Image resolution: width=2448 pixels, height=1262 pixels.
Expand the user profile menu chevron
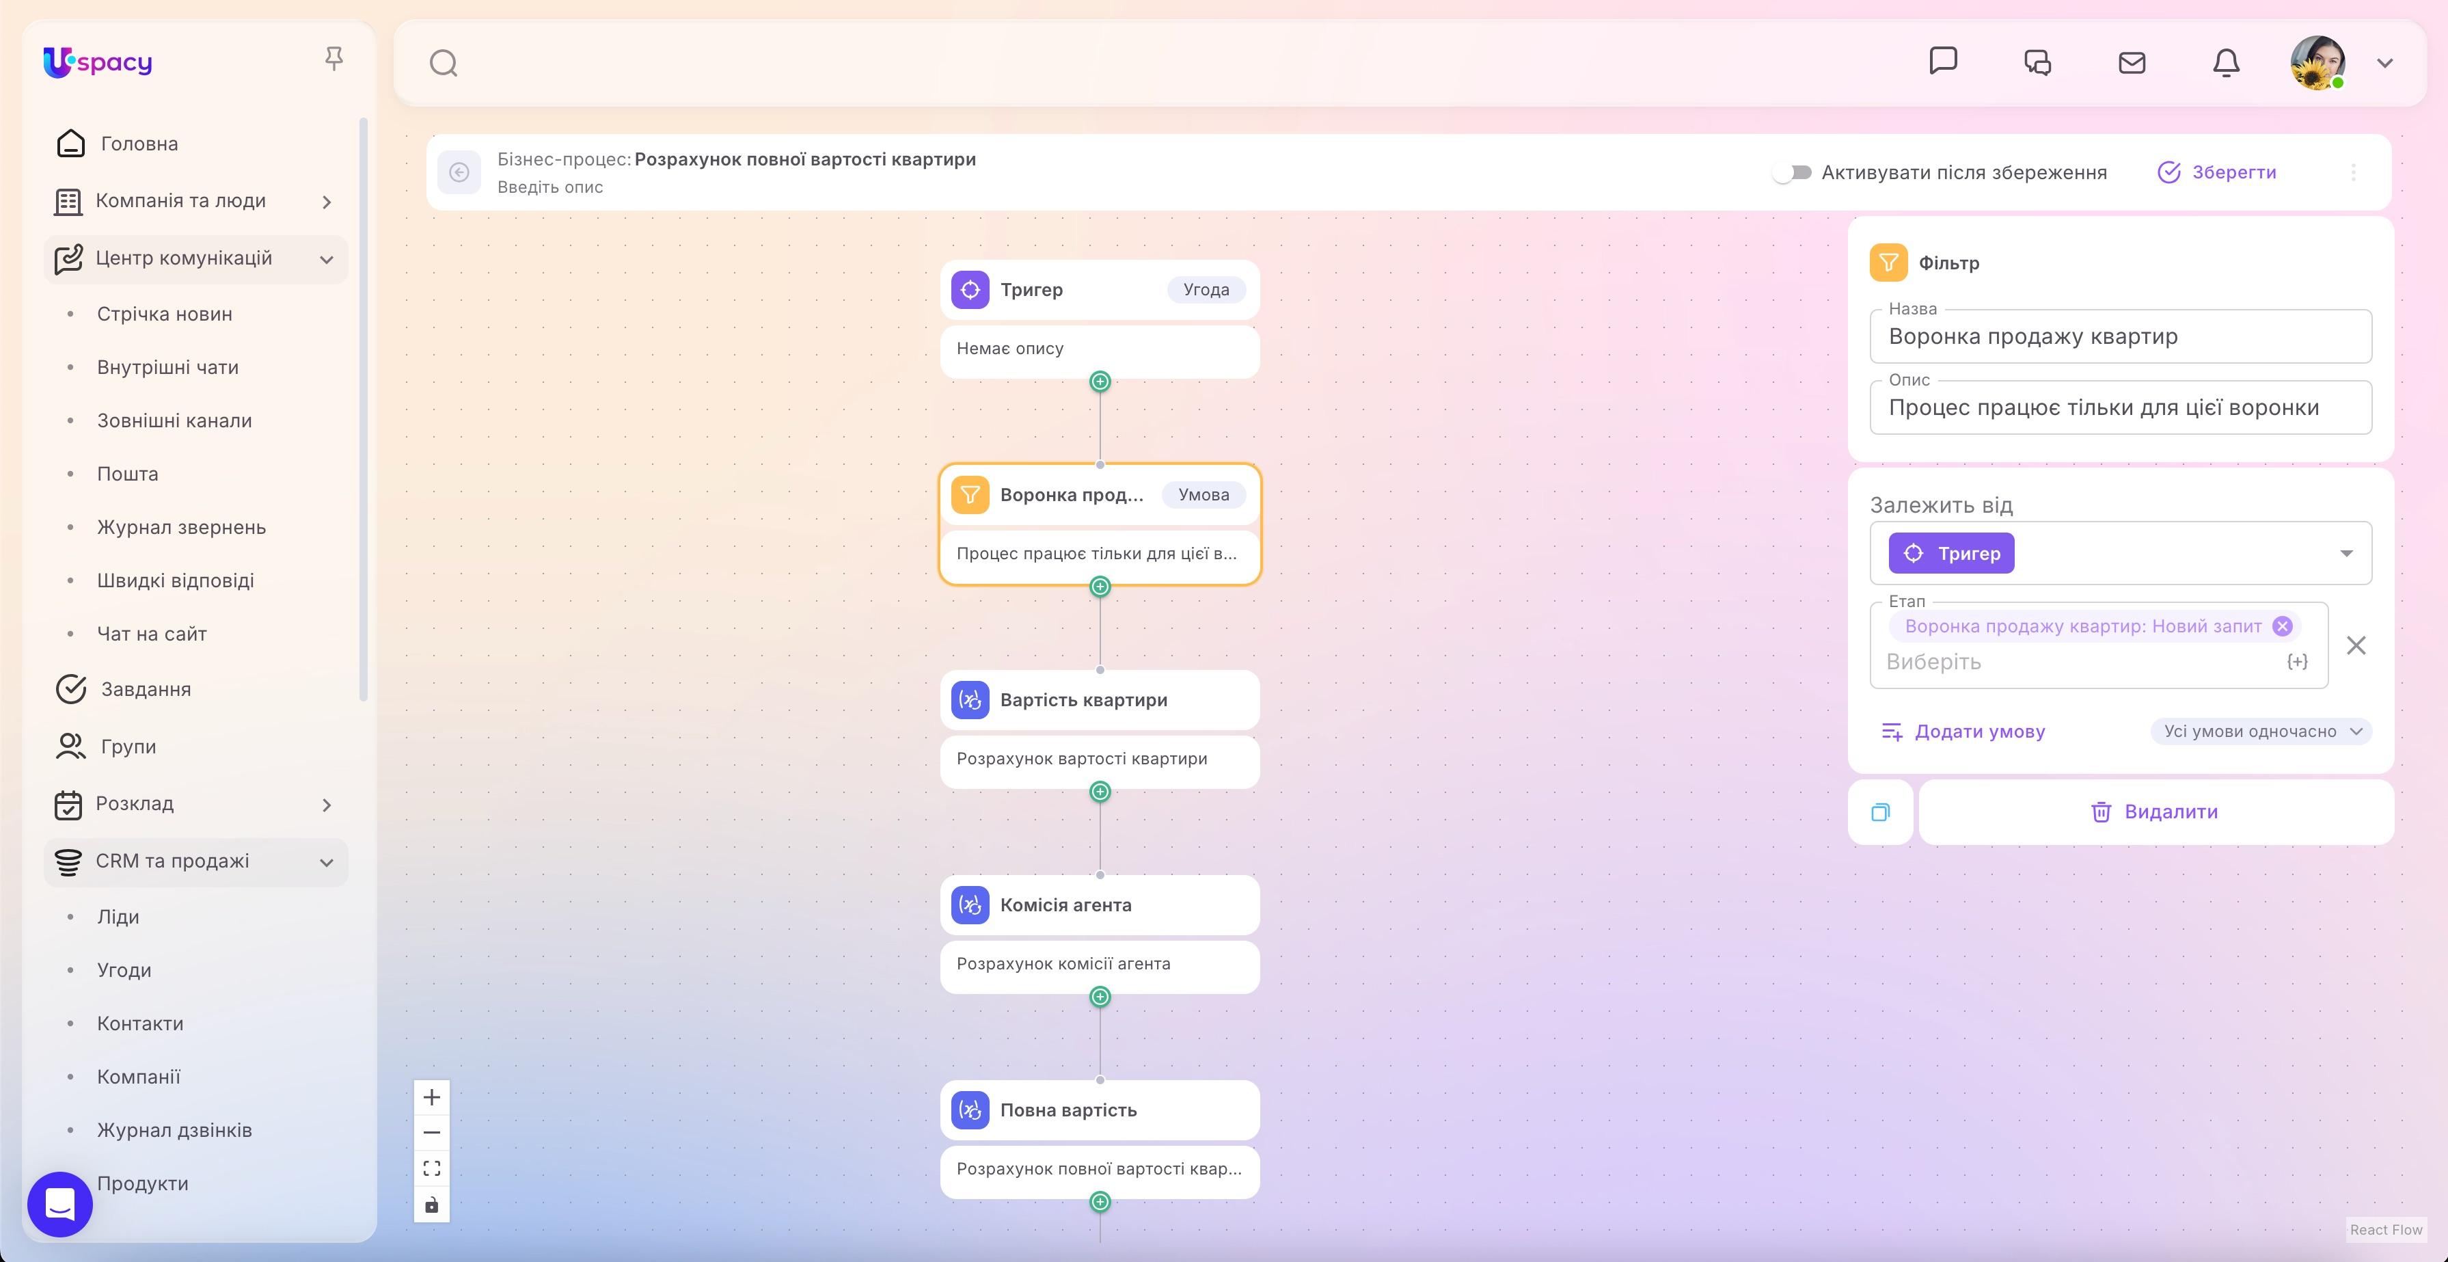click(2384, 63)
